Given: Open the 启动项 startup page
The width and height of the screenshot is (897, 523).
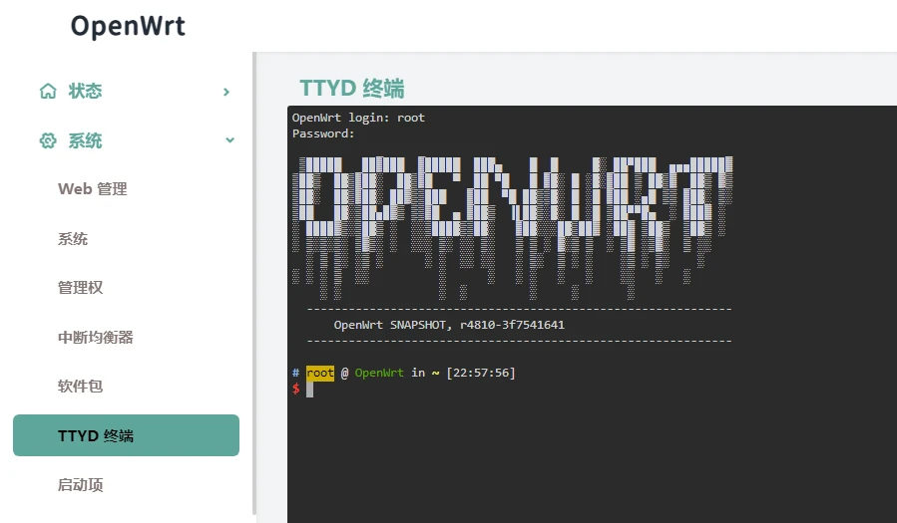Looking at the screenshot, I should click(81, 485).
